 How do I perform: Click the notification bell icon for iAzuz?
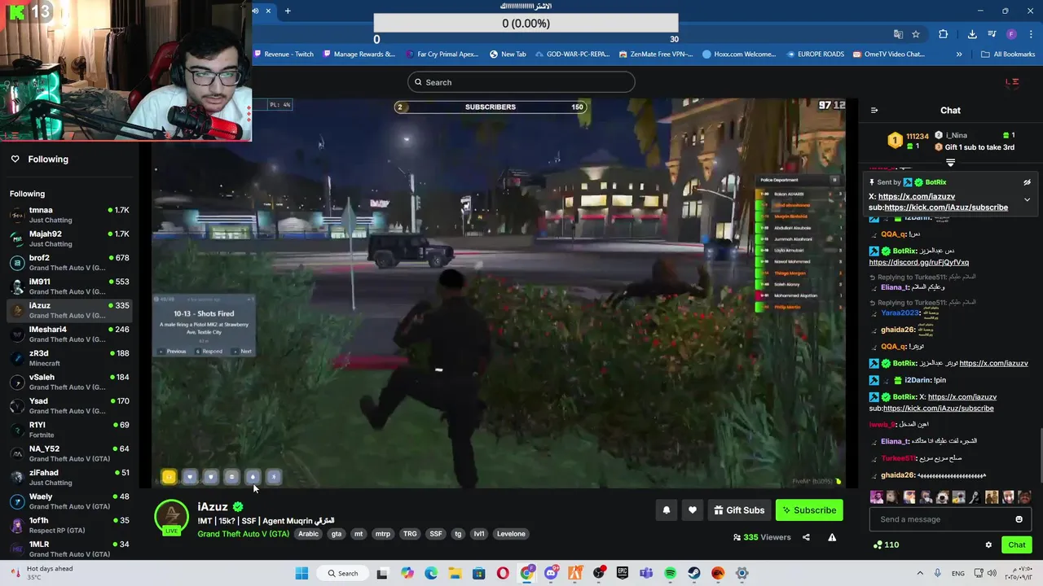point(666,510)
